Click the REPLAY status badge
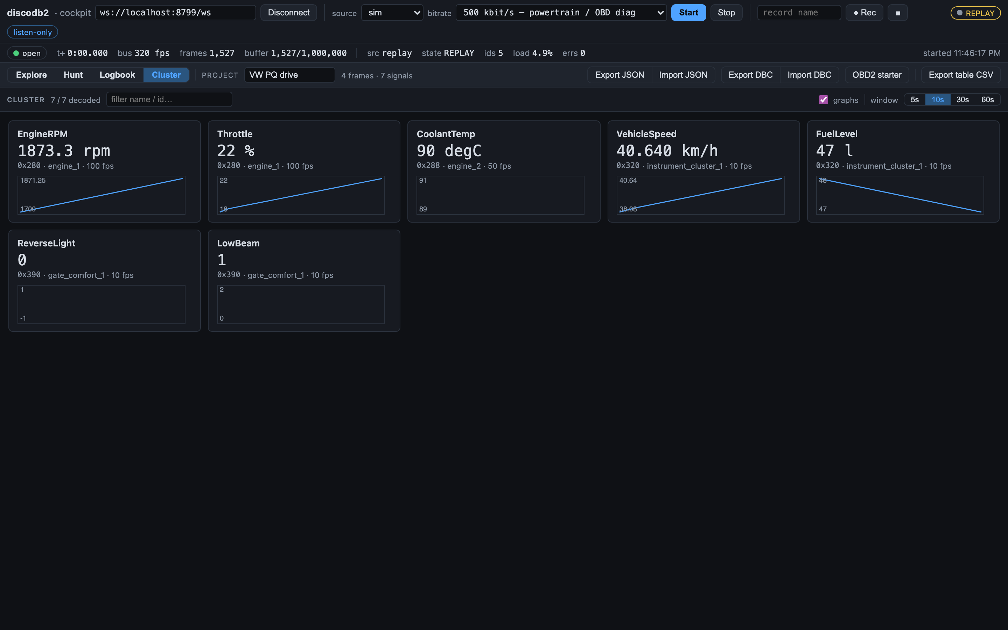 point(975,13)
